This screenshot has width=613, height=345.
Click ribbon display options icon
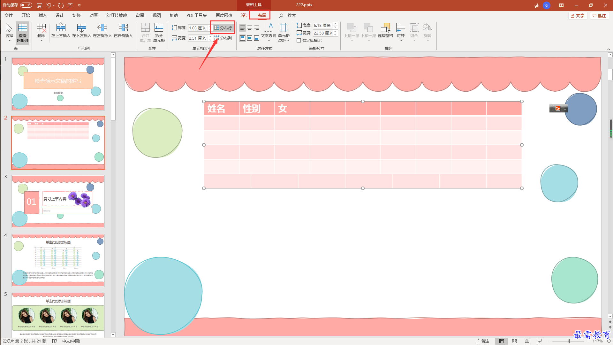tap(561, 5)
